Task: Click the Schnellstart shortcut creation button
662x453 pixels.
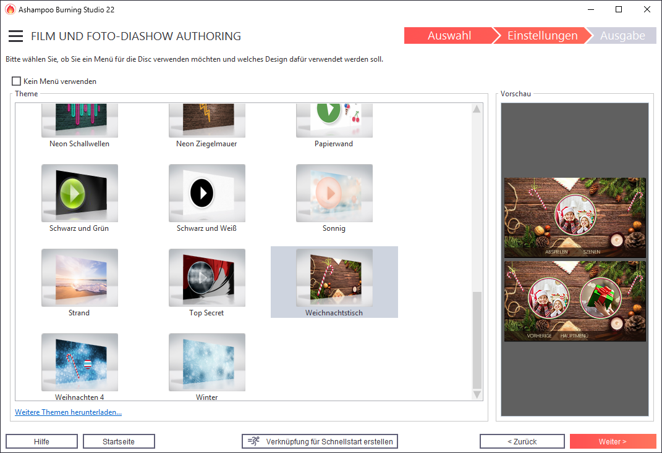Action: 320,441
